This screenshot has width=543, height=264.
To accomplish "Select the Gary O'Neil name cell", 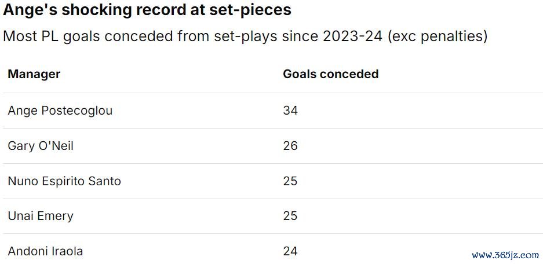I will pos(41,146).
